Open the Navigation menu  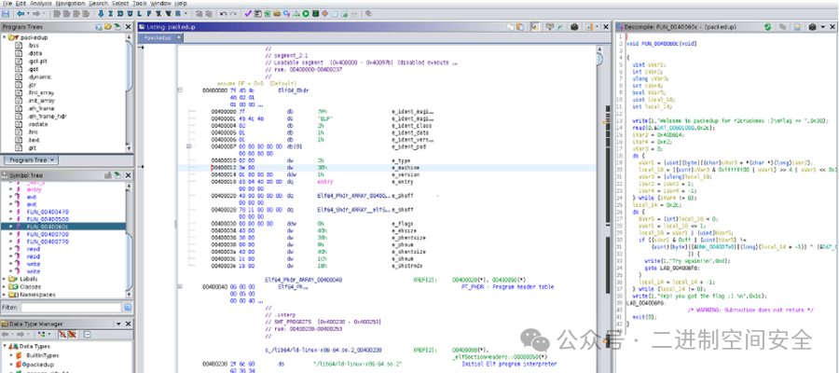click(x=69, y=4)
